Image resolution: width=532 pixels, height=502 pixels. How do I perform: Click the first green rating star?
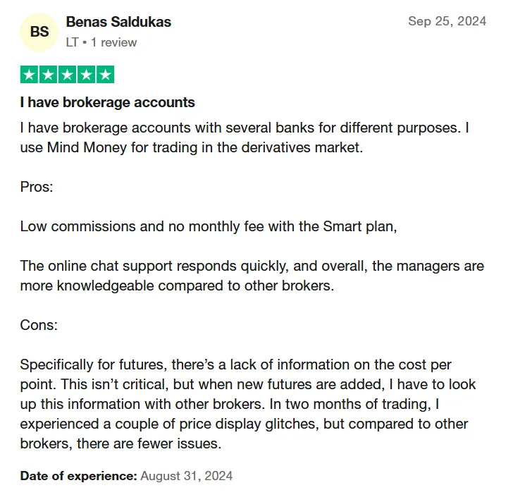(30, 75)
